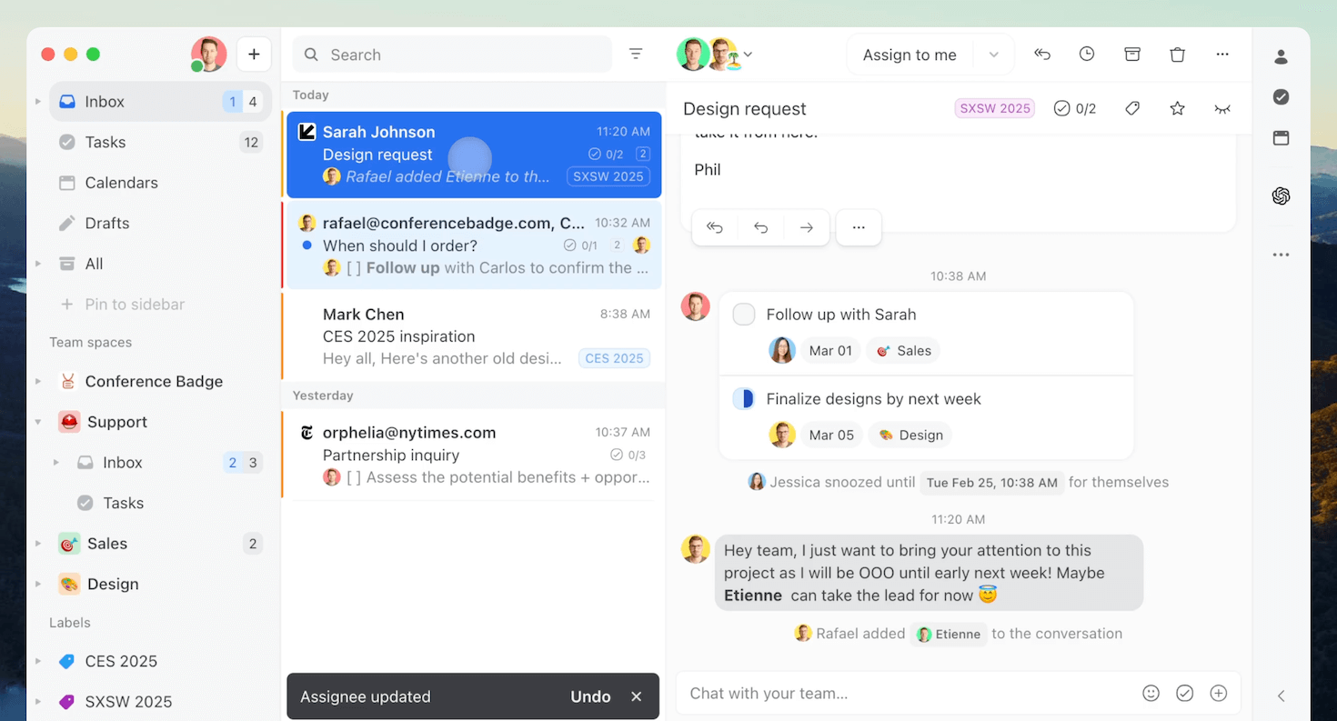The image size is (1337, 721).
Task: Click Undo in the Assignee updated toast
Action: 590,696
